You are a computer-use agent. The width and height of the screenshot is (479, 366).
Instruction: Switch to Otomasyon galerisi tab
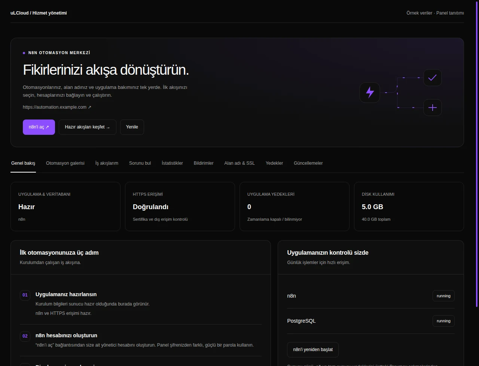65,163
